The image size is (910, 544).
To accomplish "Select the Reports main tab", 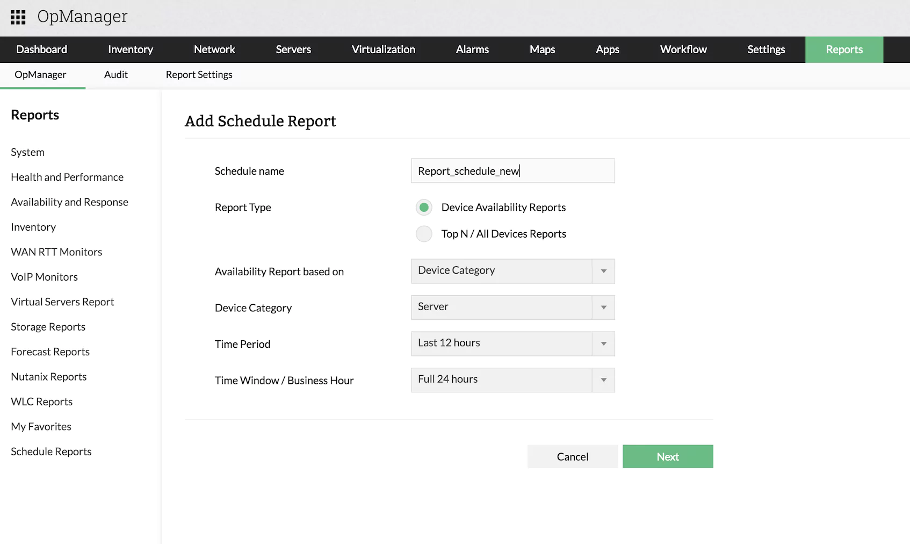I will (844, 49).
